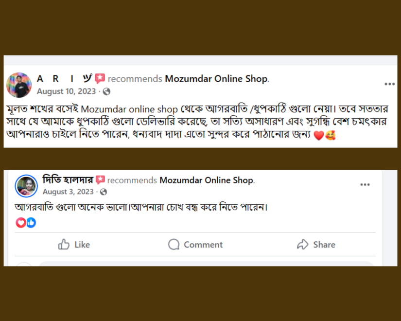Click the blue thumbs-up reaction icon
This screenshot has height=321, width=401.
pos(31,223)
